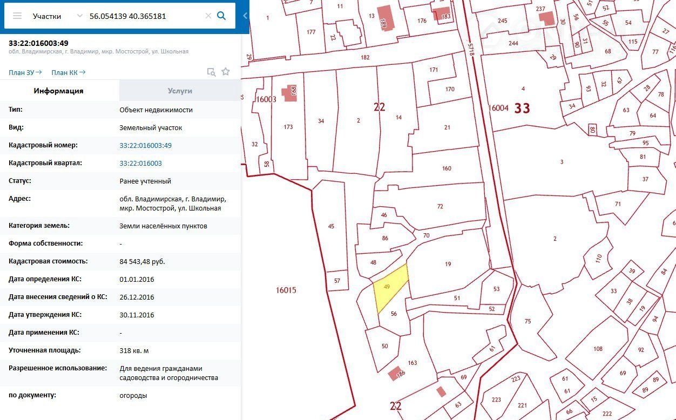Open the План КК link
Screen dimensions: 676x420
coord(68,72)
